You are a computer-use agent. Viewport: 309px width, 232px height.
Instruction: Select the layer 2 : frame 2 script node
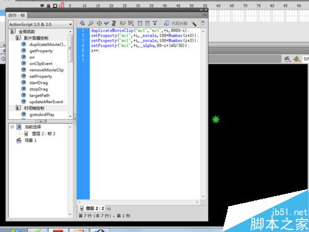click(x=43, y=134)
